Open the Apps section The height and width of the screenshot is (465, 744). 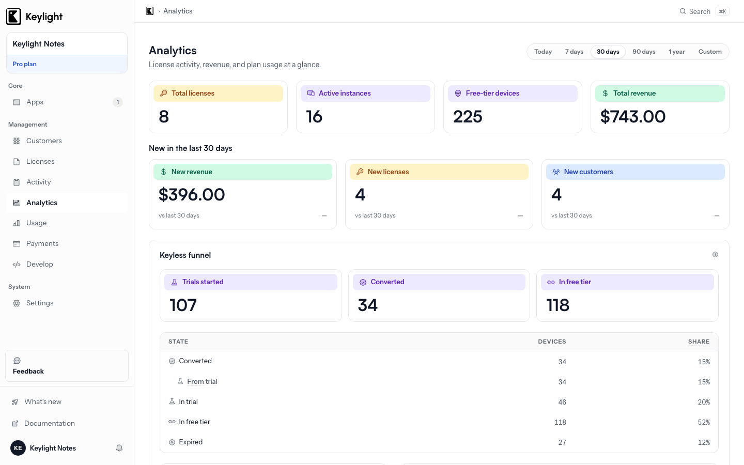pos(67,102)
